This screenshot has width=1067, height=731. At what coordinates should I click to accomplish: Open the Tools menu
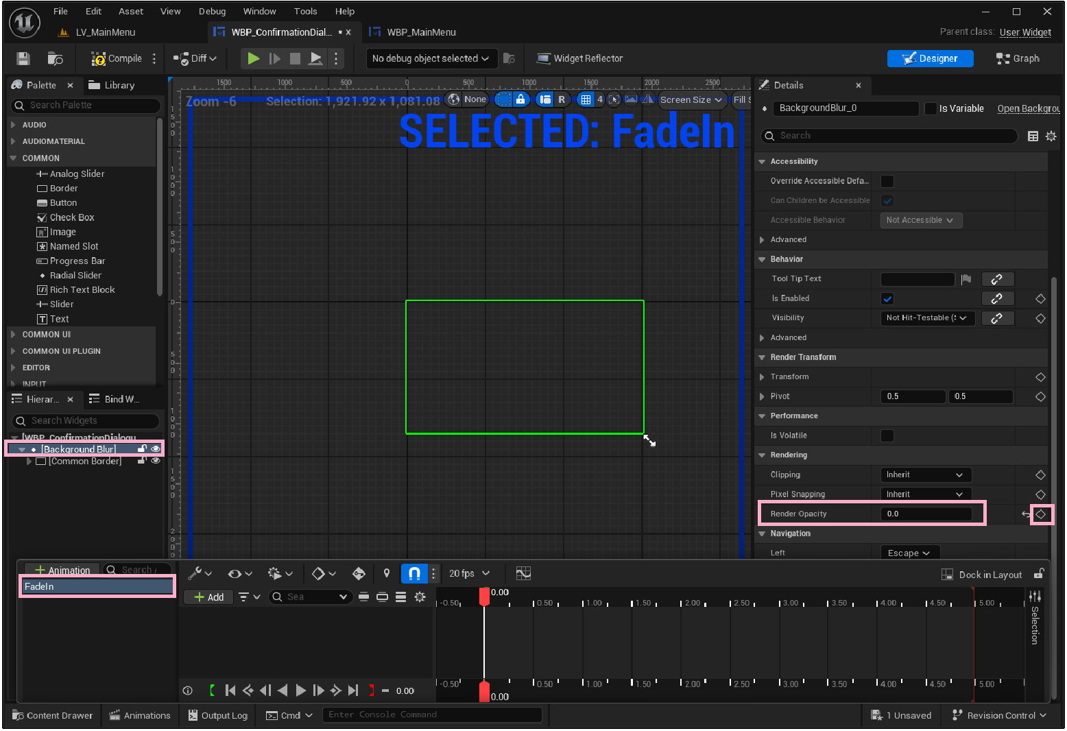tap(306, 11)
